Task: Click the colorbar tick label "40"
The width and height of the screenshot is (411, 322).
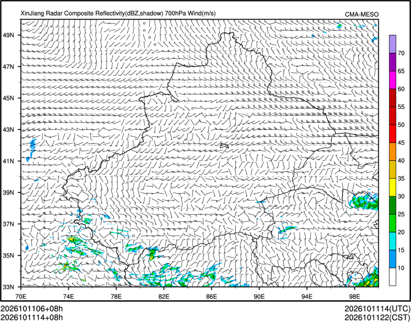Action: (401, 161)
